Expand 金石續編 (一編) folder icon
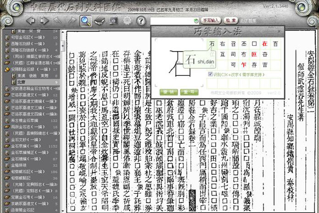 click(x=7, y=159)
